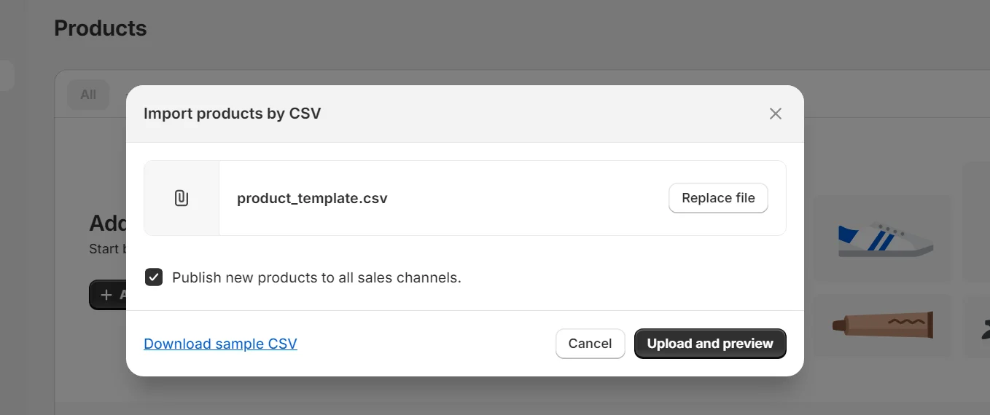Choose a different file with Replace file
The height and width of the screenshot is (415, 990).
pyautogui.click(x=718, y=198)
